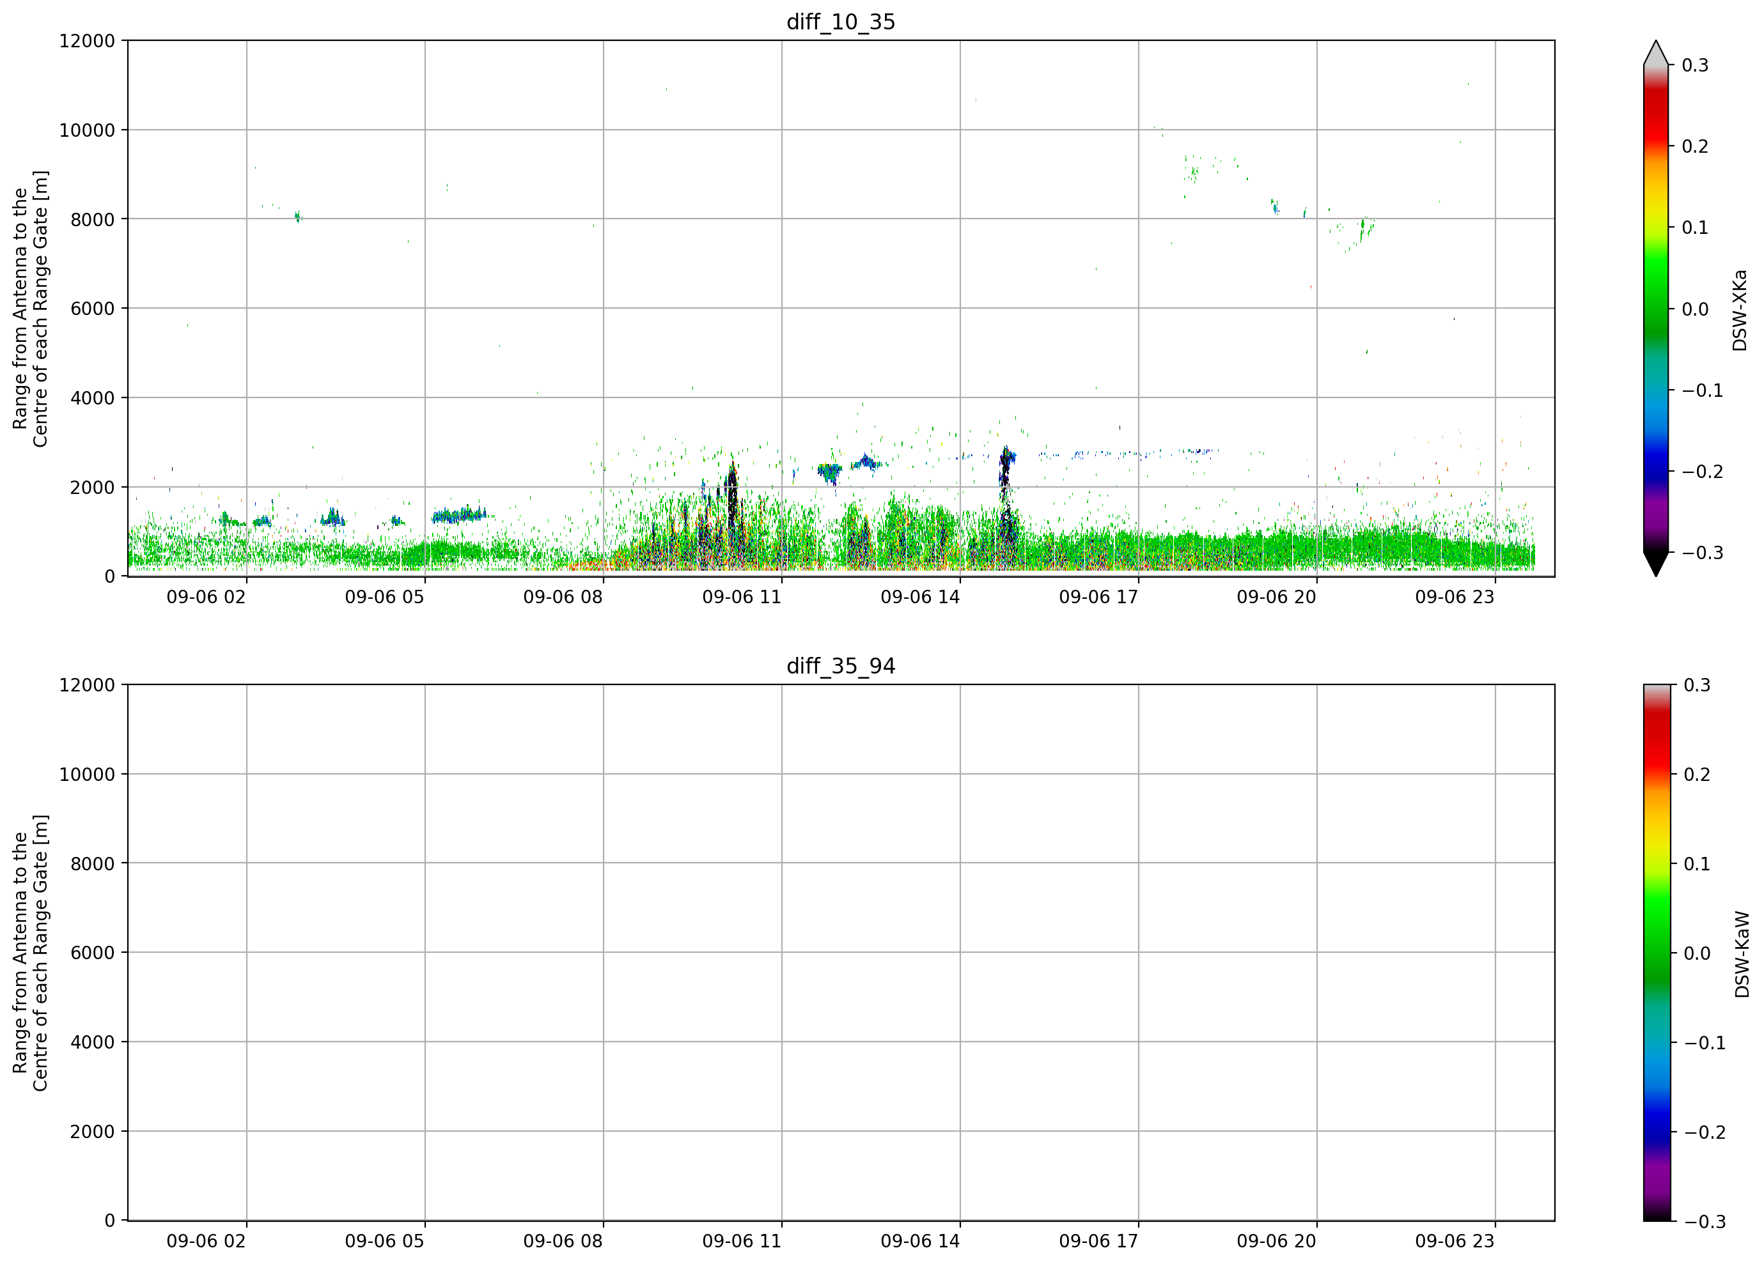Click the 09-06 20 tick label on the bottom plot
Viewport: 1764px width, 1264px height.
[x=1276, y=1242]
